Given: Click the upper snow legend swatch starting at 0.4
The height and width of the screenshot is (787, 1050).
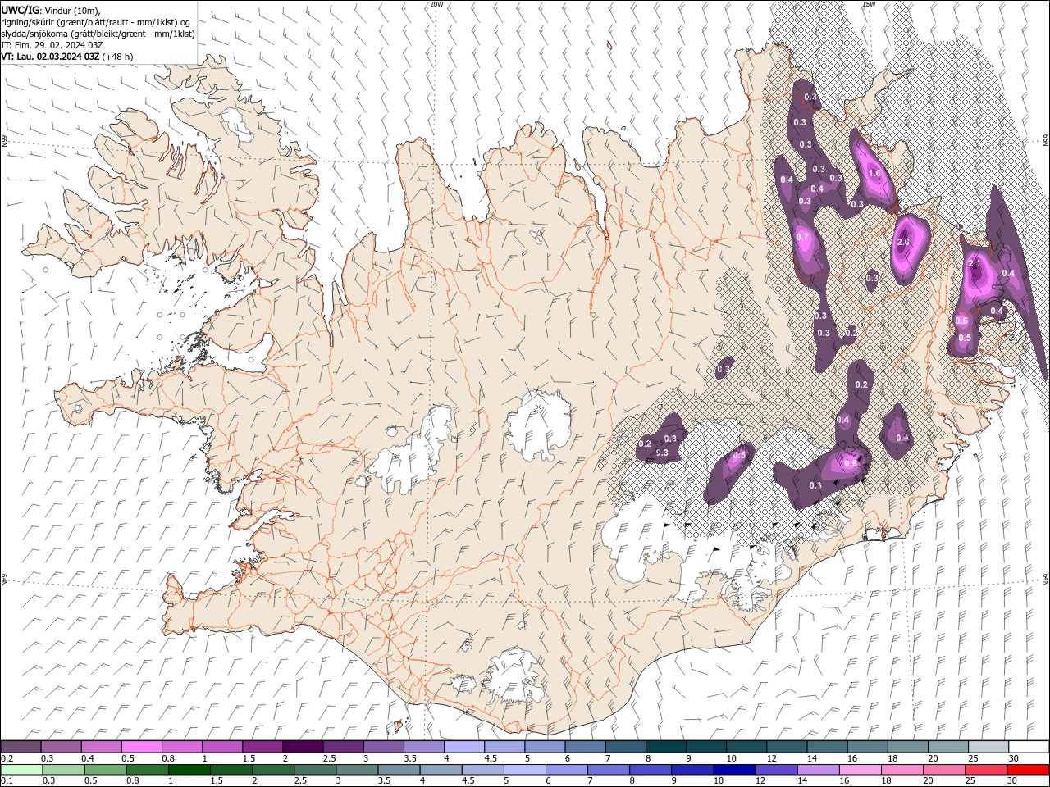Looking at the screenshot, I should tap(102, 747).
